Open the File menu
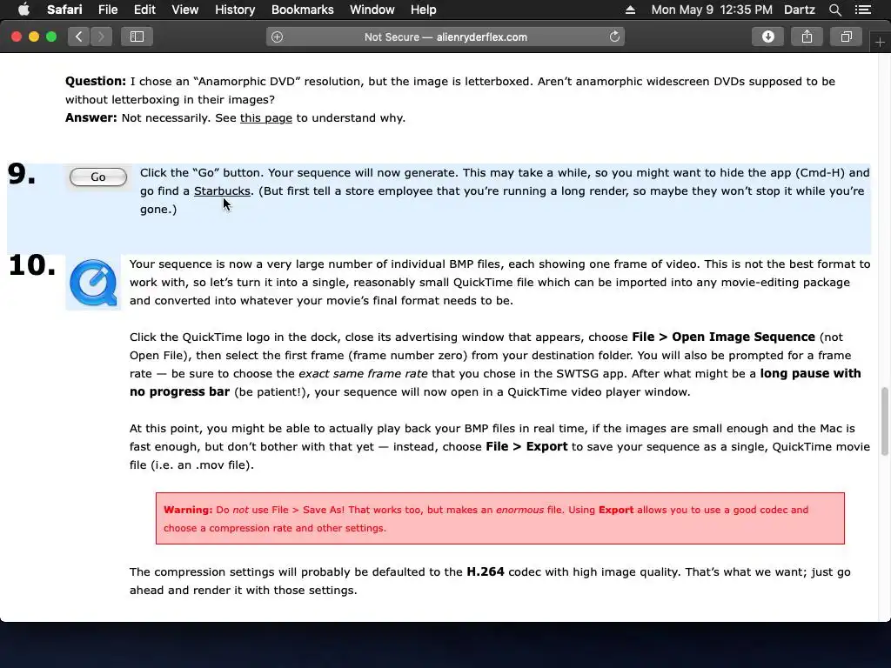The image size is (891, 668). pyautogui.click(x=107, y=10)
